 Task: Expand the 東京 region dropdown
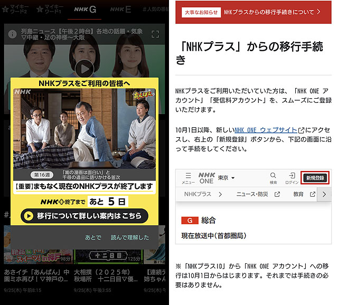tap(226, 178)
